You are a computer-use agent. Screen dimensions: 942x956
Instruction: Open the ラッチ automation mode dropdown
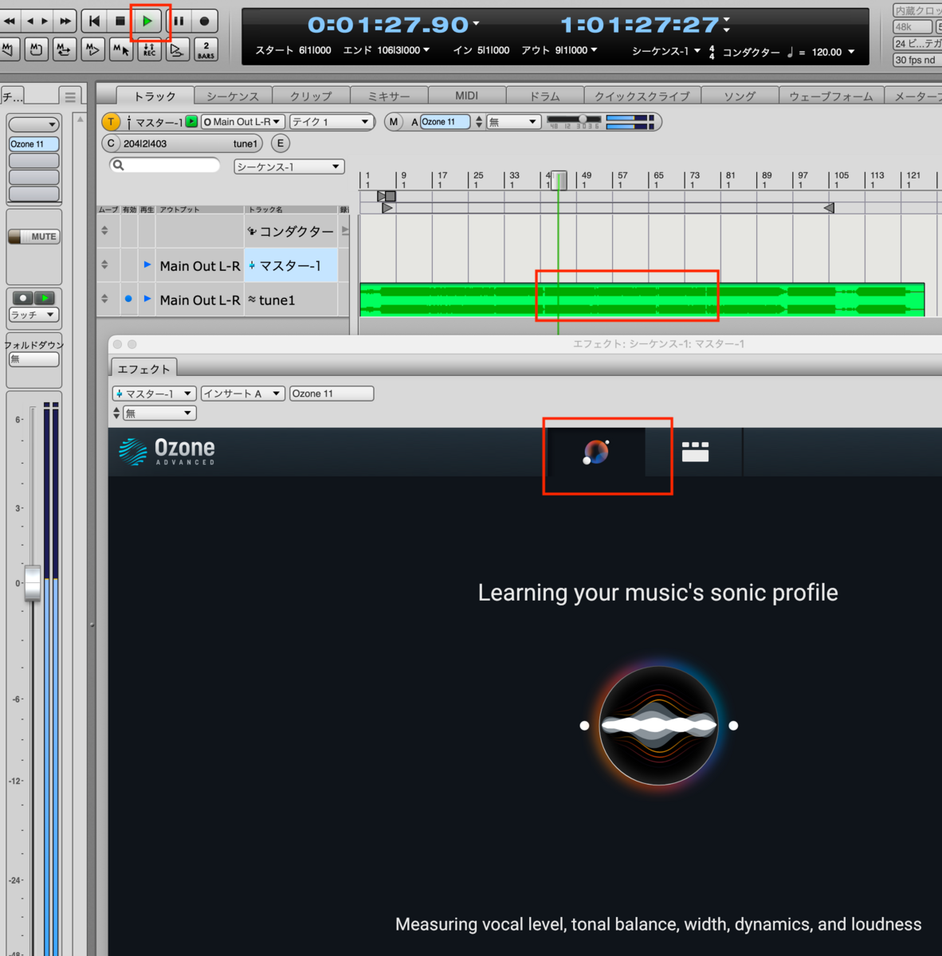pyautogui.click(x=33, y=315)
